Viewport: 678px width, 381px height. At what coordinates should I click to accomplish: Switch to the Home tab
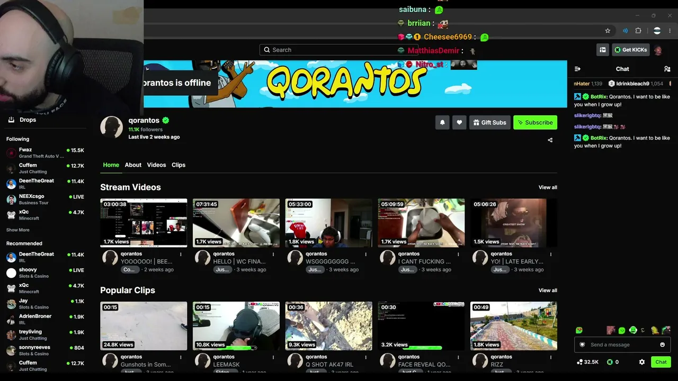coord(111,165)
